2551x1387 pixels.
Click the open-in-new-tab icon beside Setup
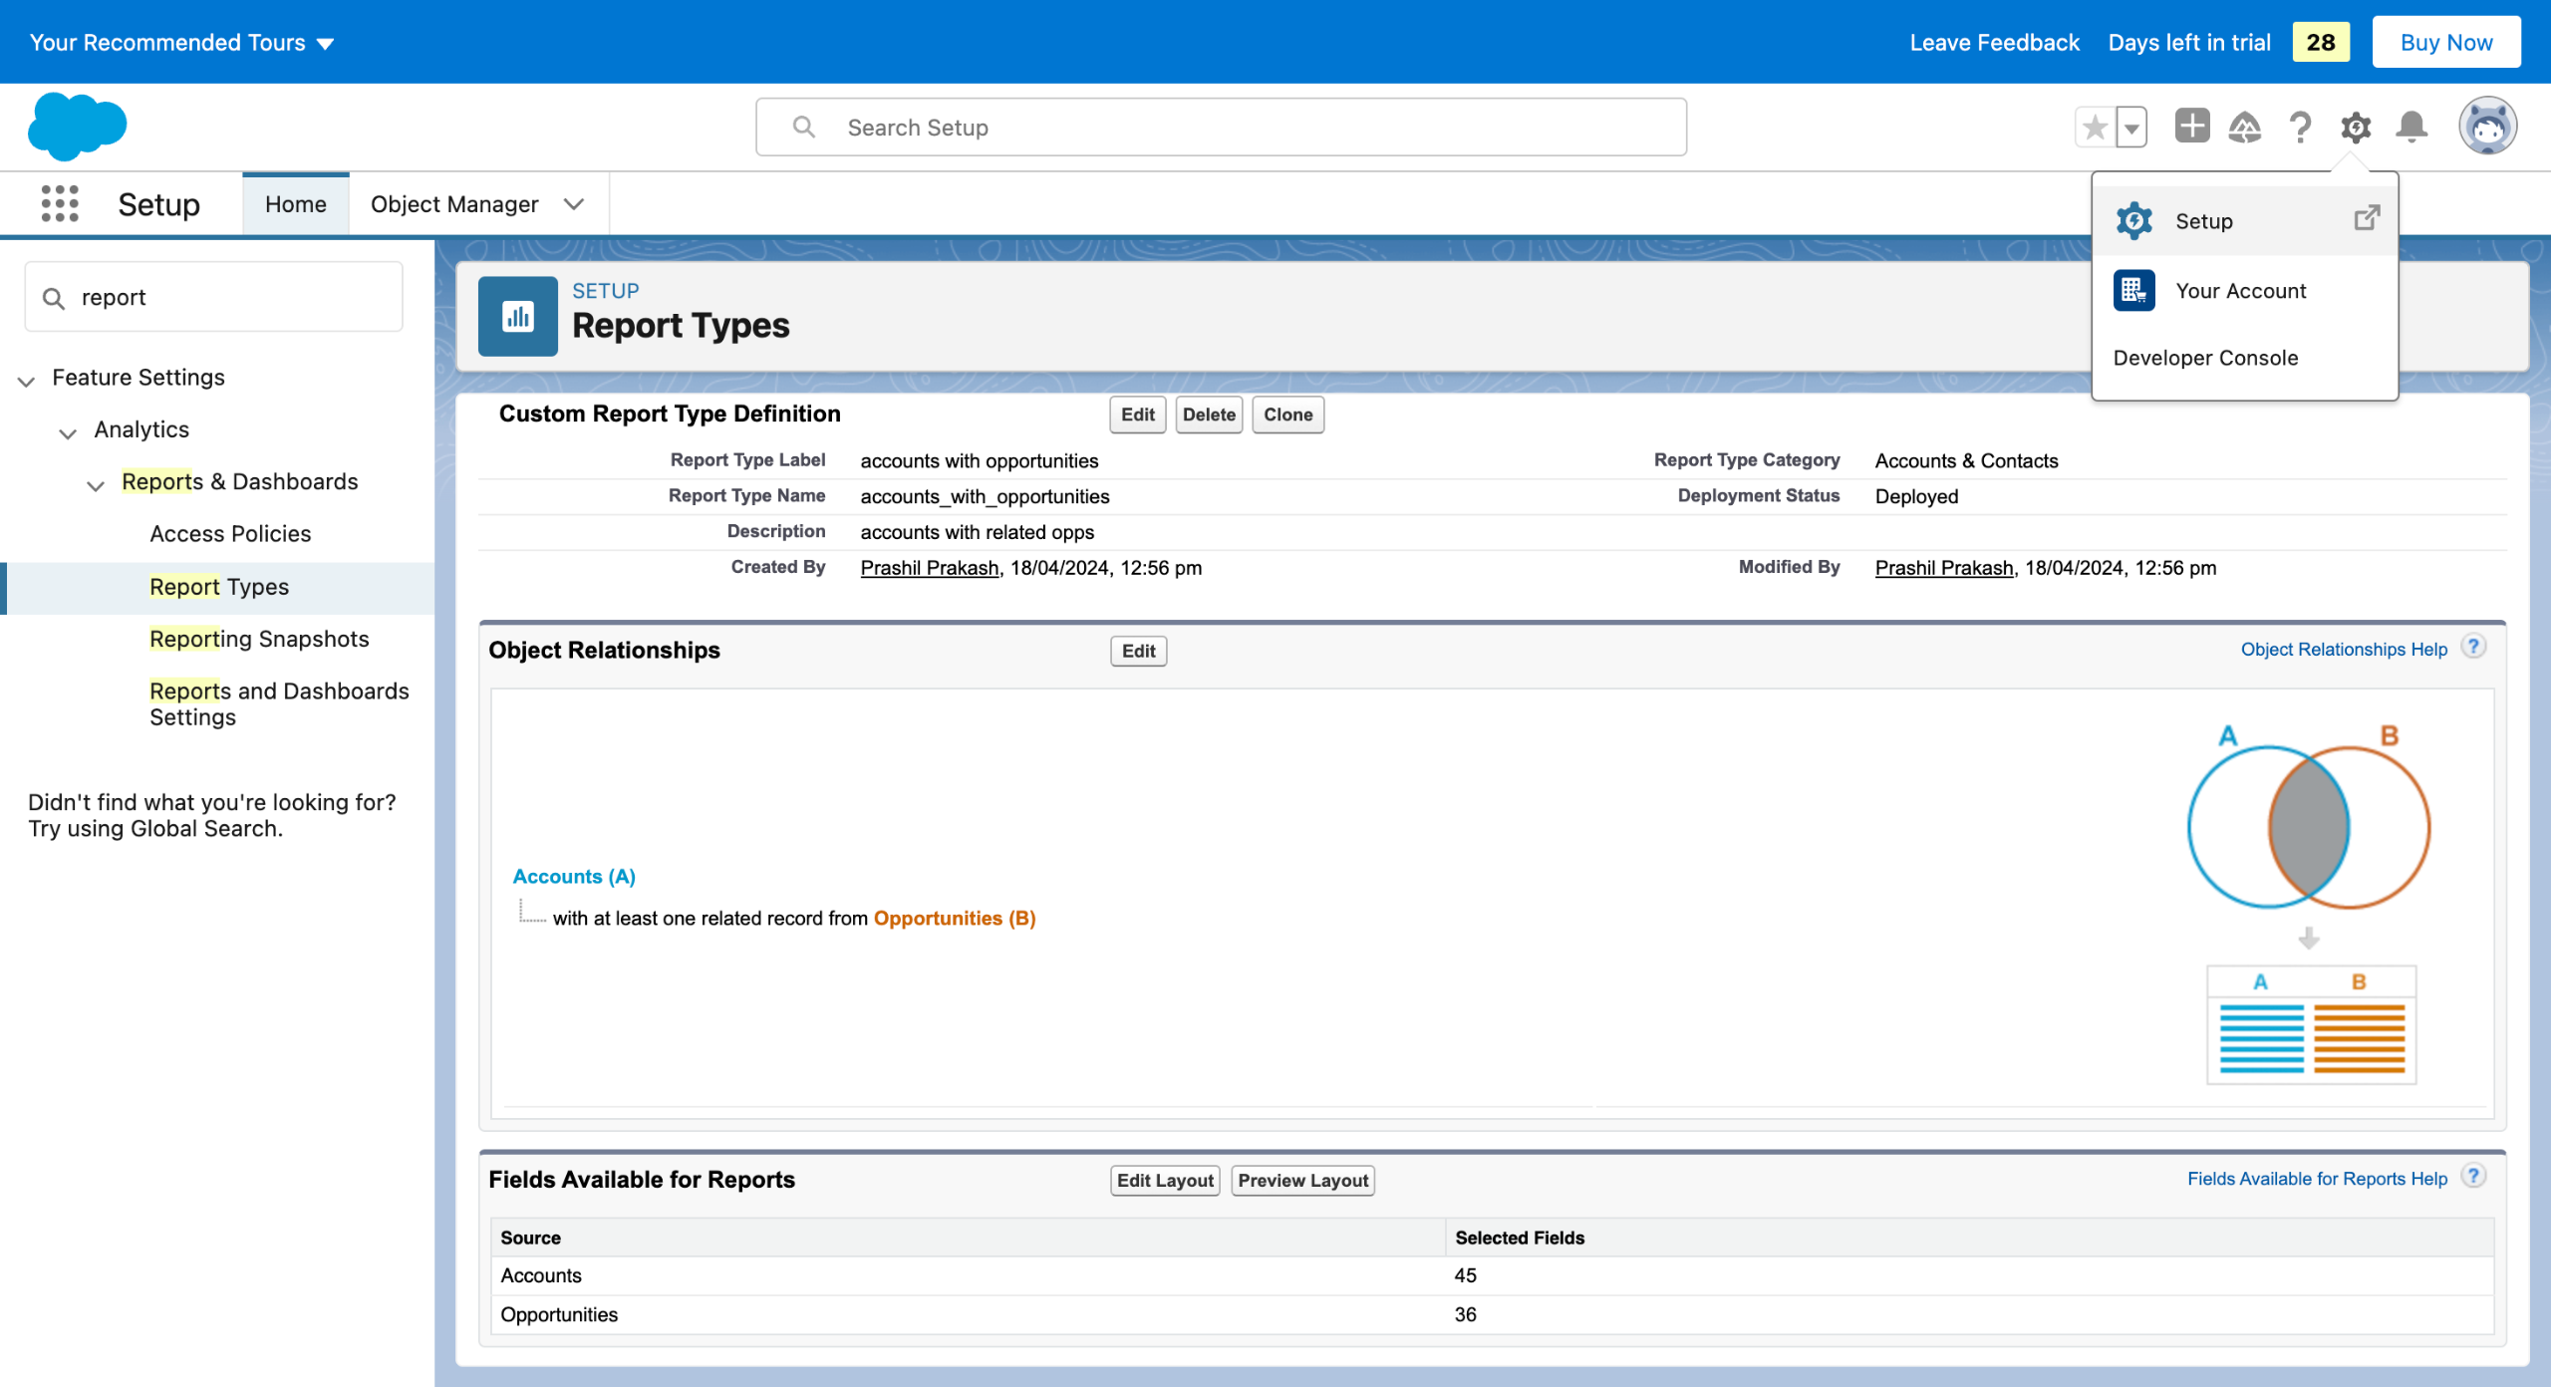tap(2367, 218)
